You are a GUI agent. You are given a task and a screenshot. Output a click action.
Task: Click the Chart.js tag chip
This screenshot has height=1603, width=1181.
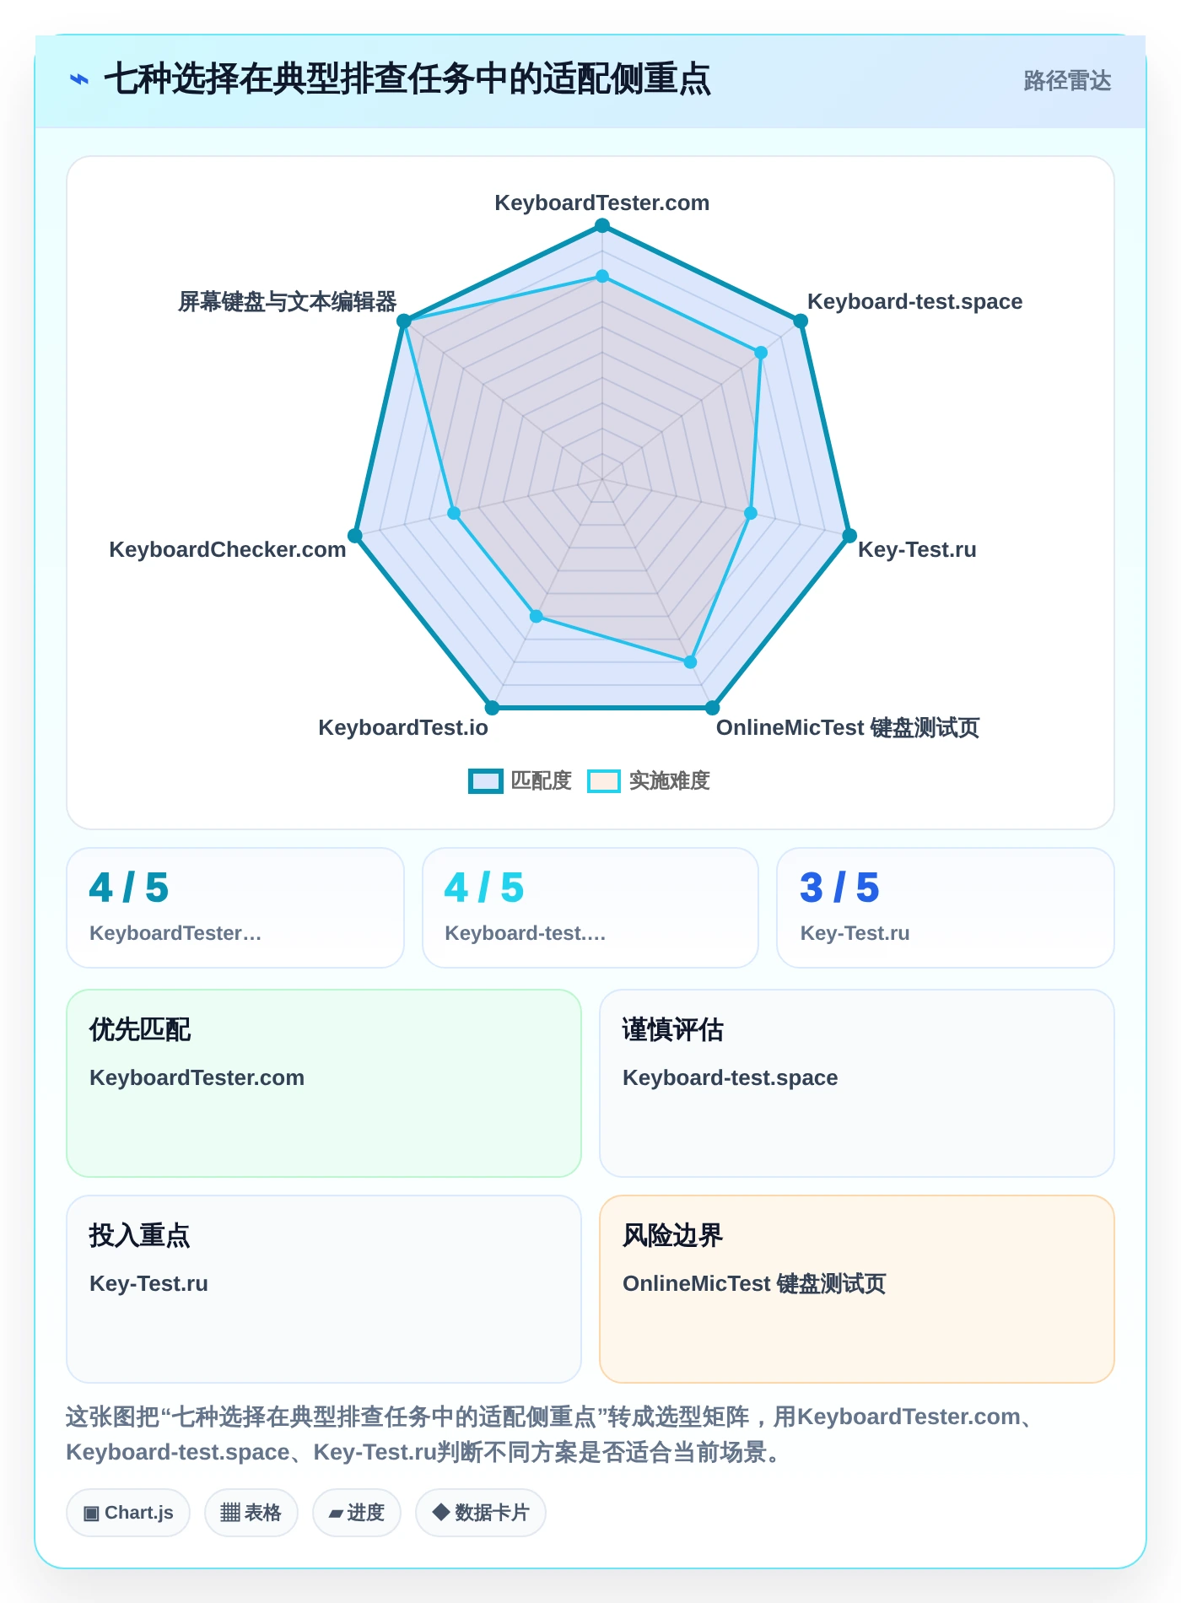(128, 1513)
